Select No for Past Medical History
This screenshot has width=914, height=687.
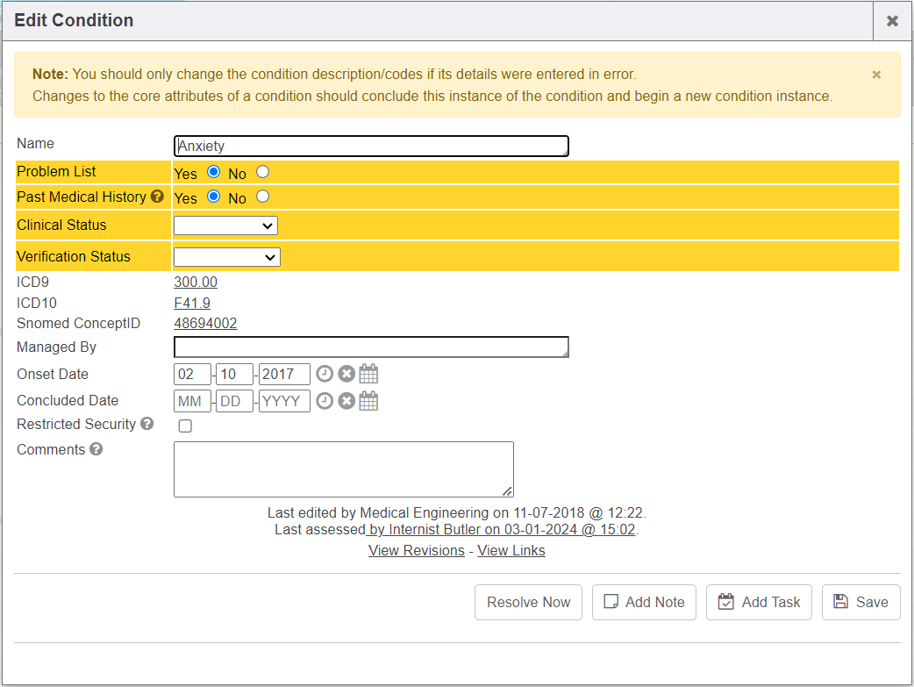(262, 197)
